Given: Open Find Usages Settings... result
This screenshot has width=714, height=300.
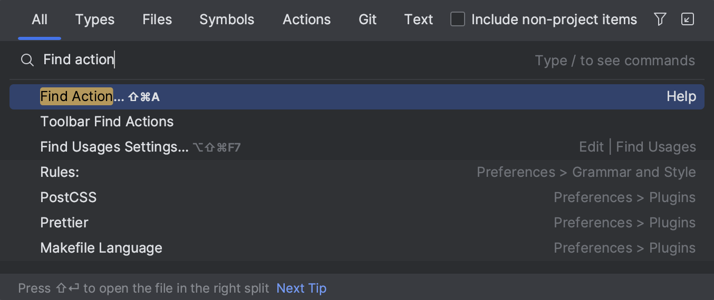Looking at the screenshot, I should click(114, 147).
